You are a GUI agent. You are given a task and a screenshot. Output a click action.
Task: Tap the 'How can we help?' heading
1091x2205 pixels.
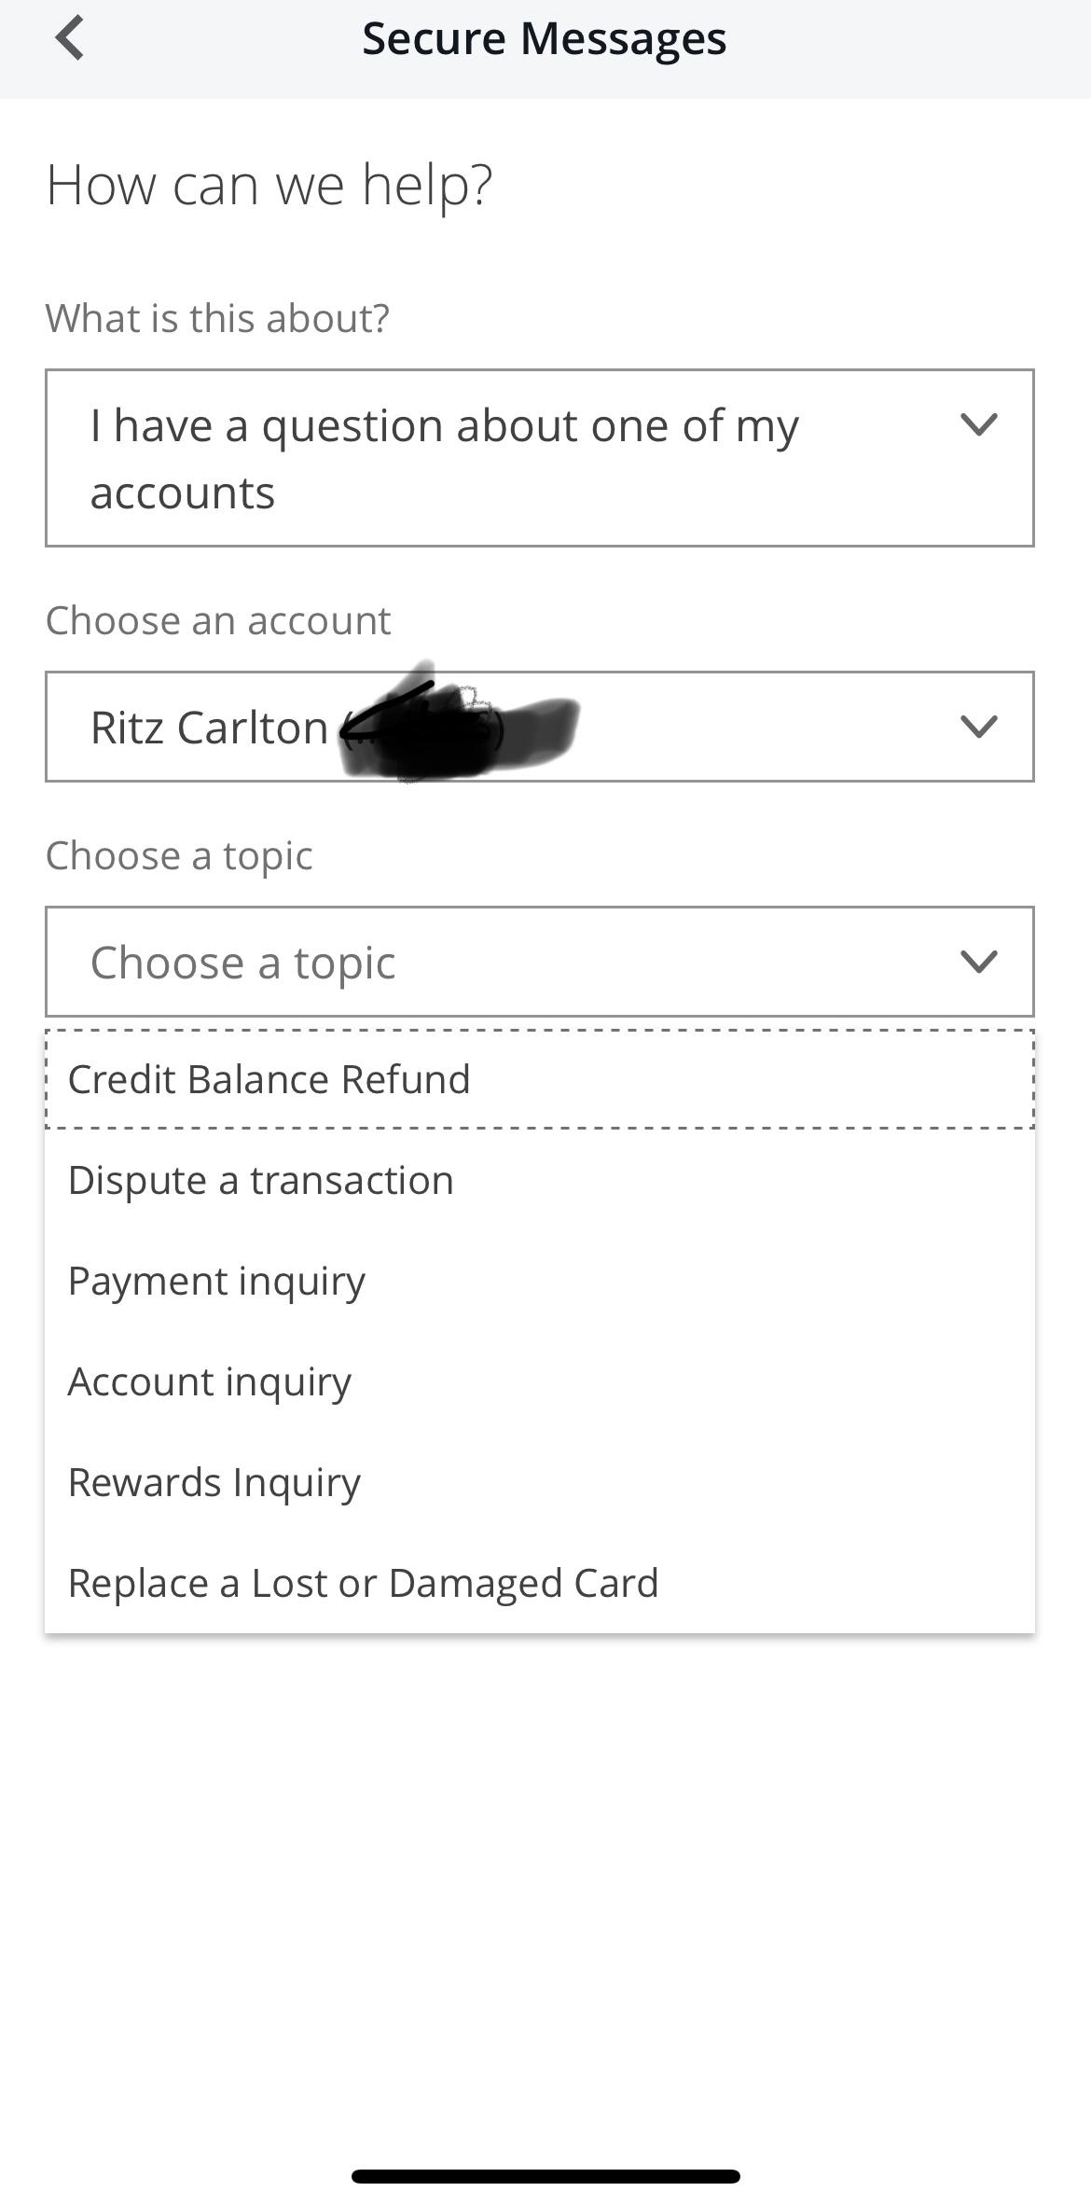point(269,185)
